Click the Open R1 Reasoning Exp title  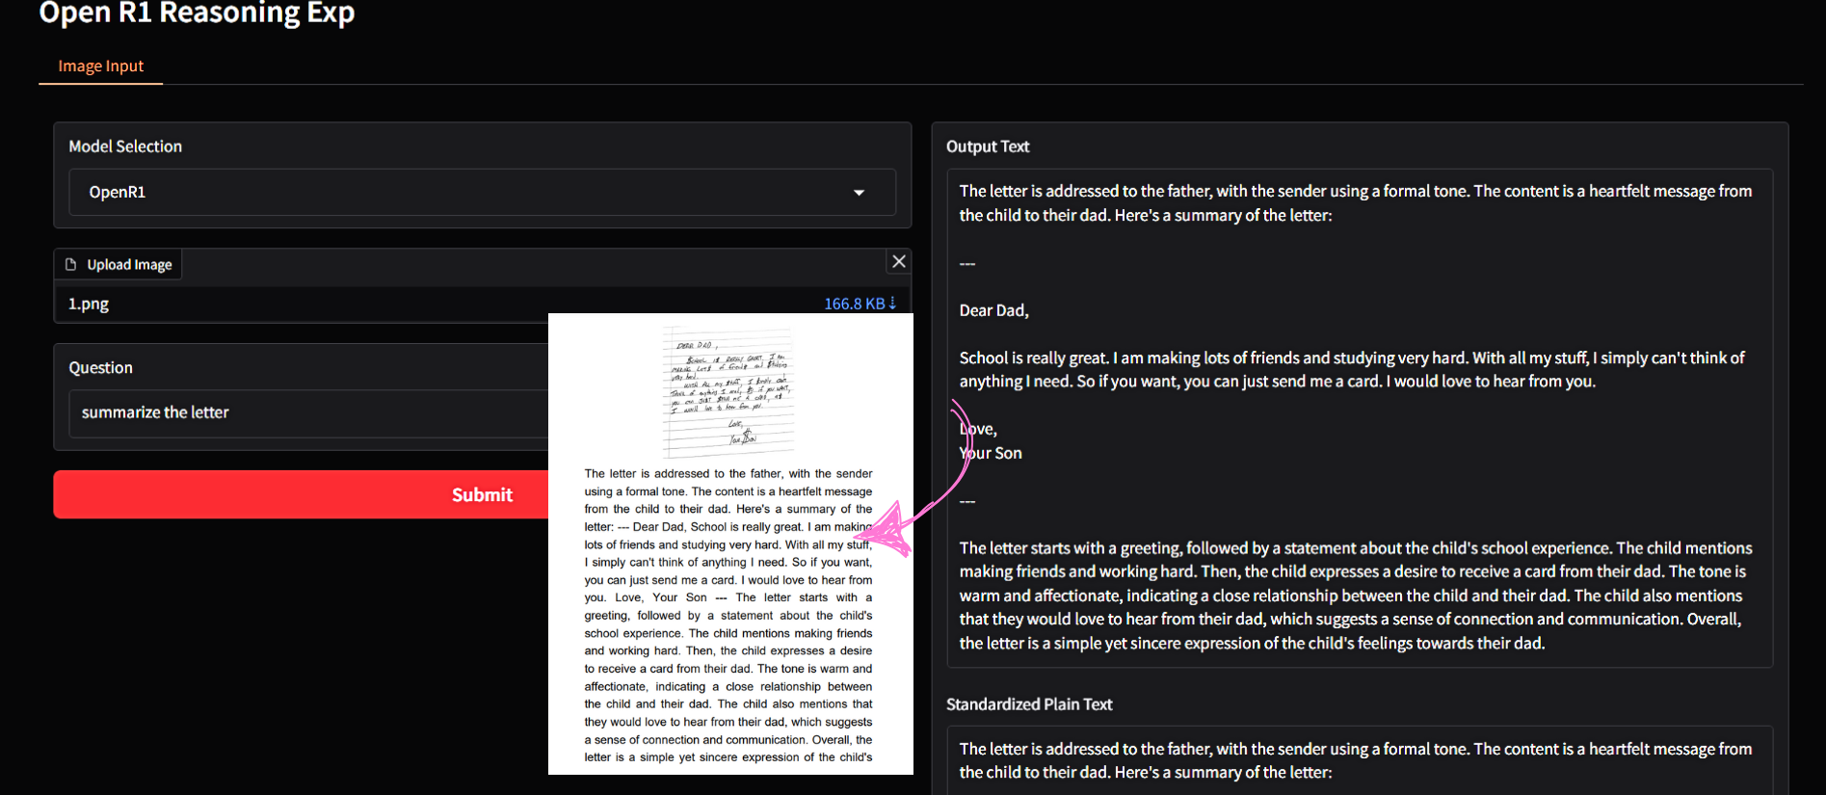[x=197, y=13]
